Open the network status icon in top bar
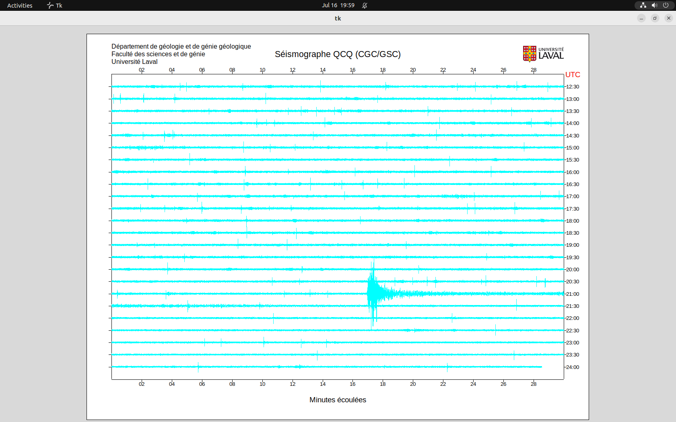676x422 pixels. (x=643, y=5)
